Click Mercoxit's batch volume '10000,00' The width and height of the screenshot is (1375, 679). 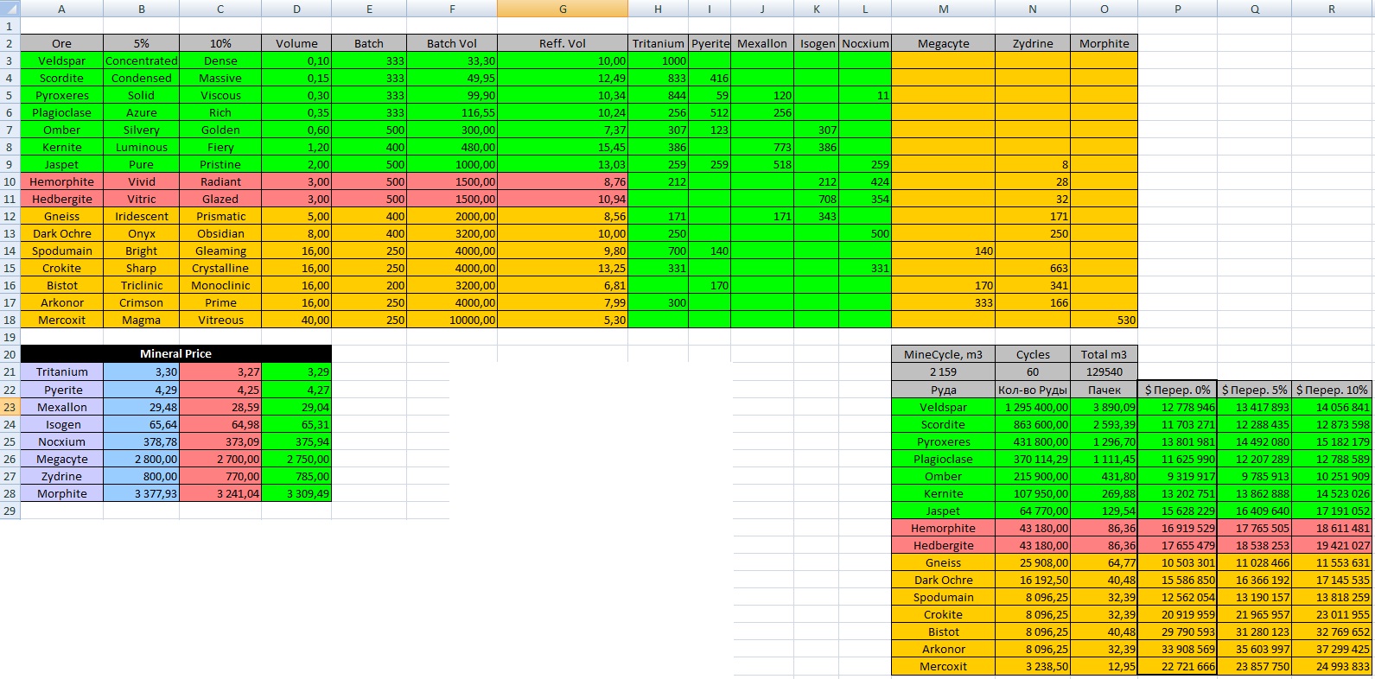[x=452, y=320]
